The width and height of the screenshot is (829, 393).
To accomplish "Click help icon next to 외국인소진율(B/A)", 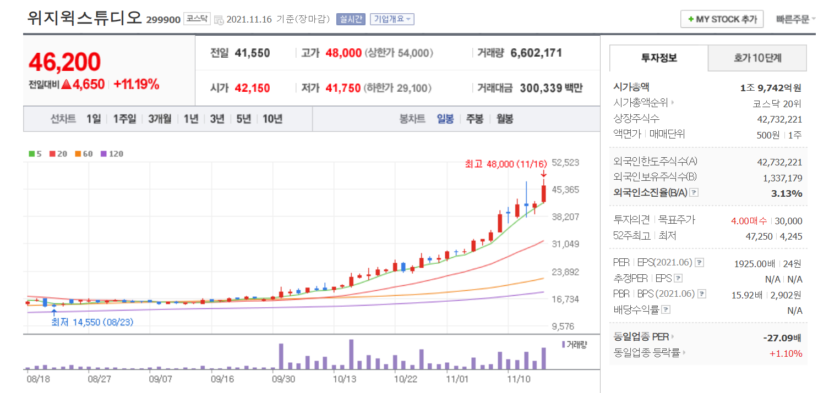I will click(x=694, y=193).
